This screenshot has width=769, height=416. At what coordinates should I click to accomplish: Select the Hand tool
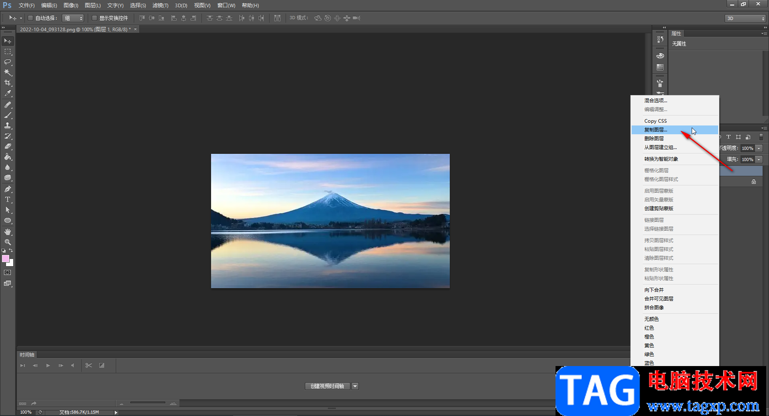tap(8, 232)
